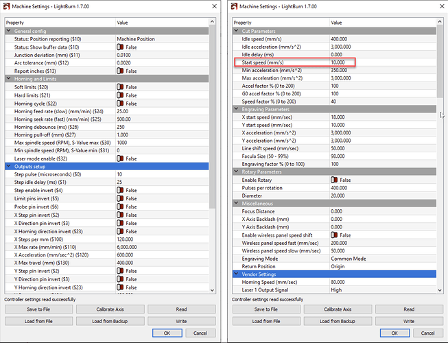Click scroll-down arrow of right window list
448x343 pixels.
coord(440,290)
